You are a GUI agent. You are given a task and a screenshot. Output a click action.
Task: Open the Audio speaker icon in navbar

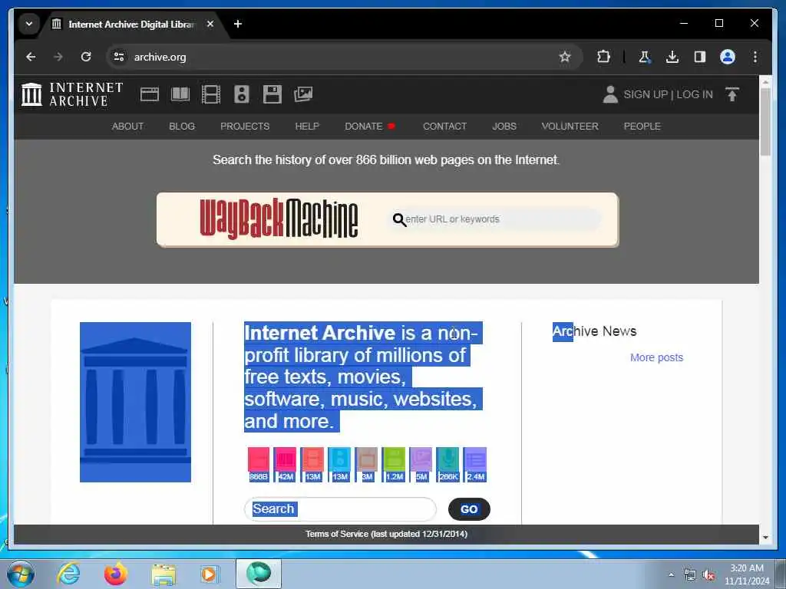click(242, 94)
